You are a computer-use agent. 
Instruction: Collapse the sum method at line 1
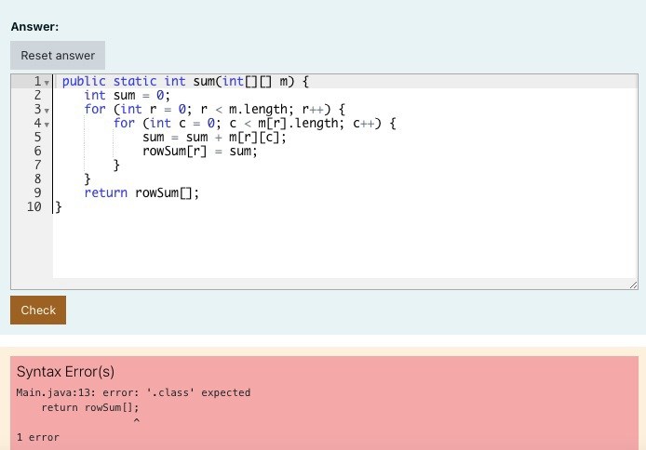[x=47, y=82]
